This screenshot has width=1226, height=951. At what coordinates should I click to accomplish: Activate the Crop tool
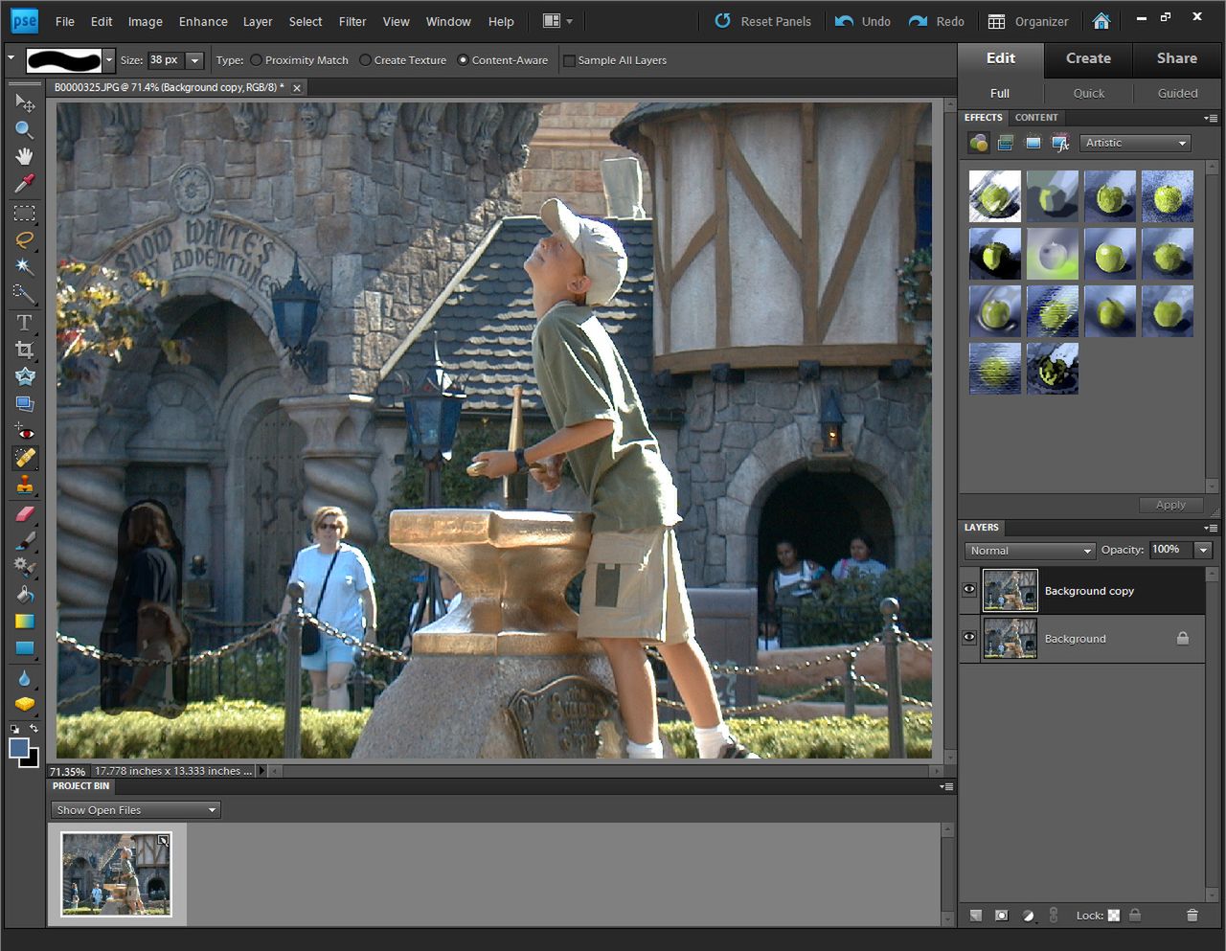25,350
